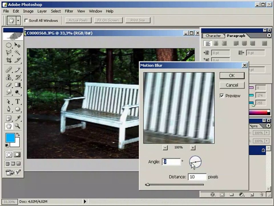The width and height of the screenshot is (274, 206).
Task: Select the Elliptical Marquee tool
Action: click(9, 45)
